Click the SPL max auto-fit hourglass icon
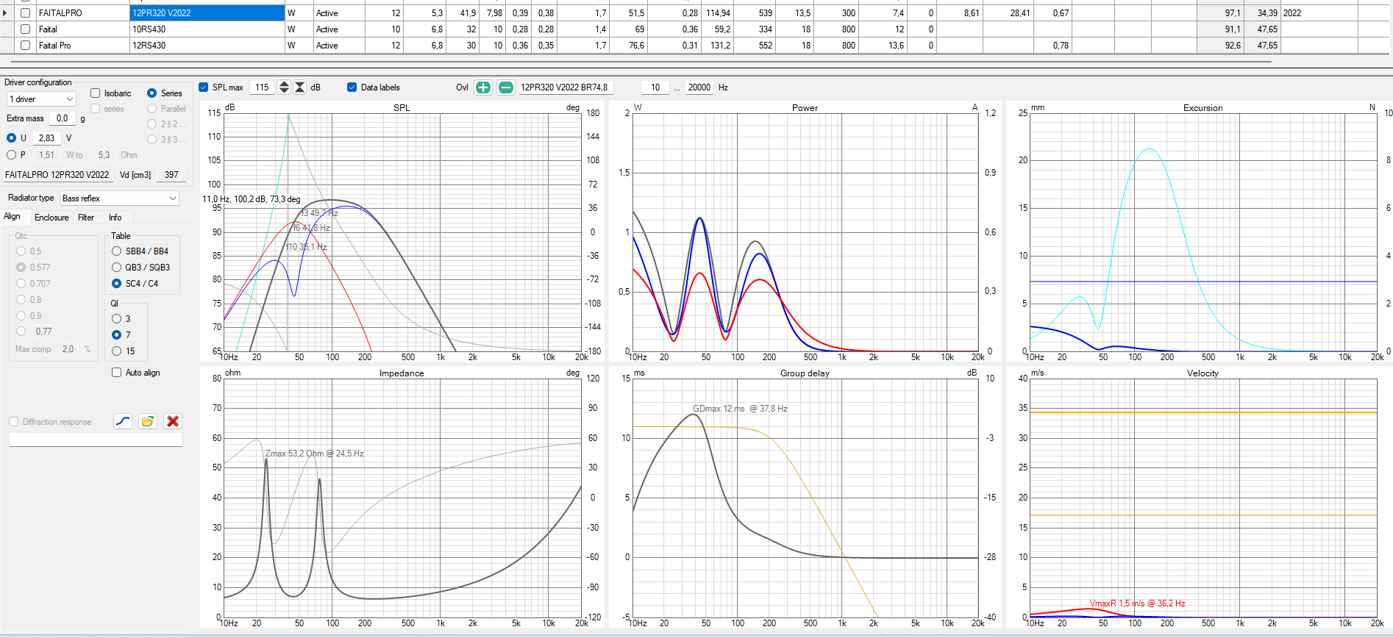The image size is (1393, 638). 300,87
